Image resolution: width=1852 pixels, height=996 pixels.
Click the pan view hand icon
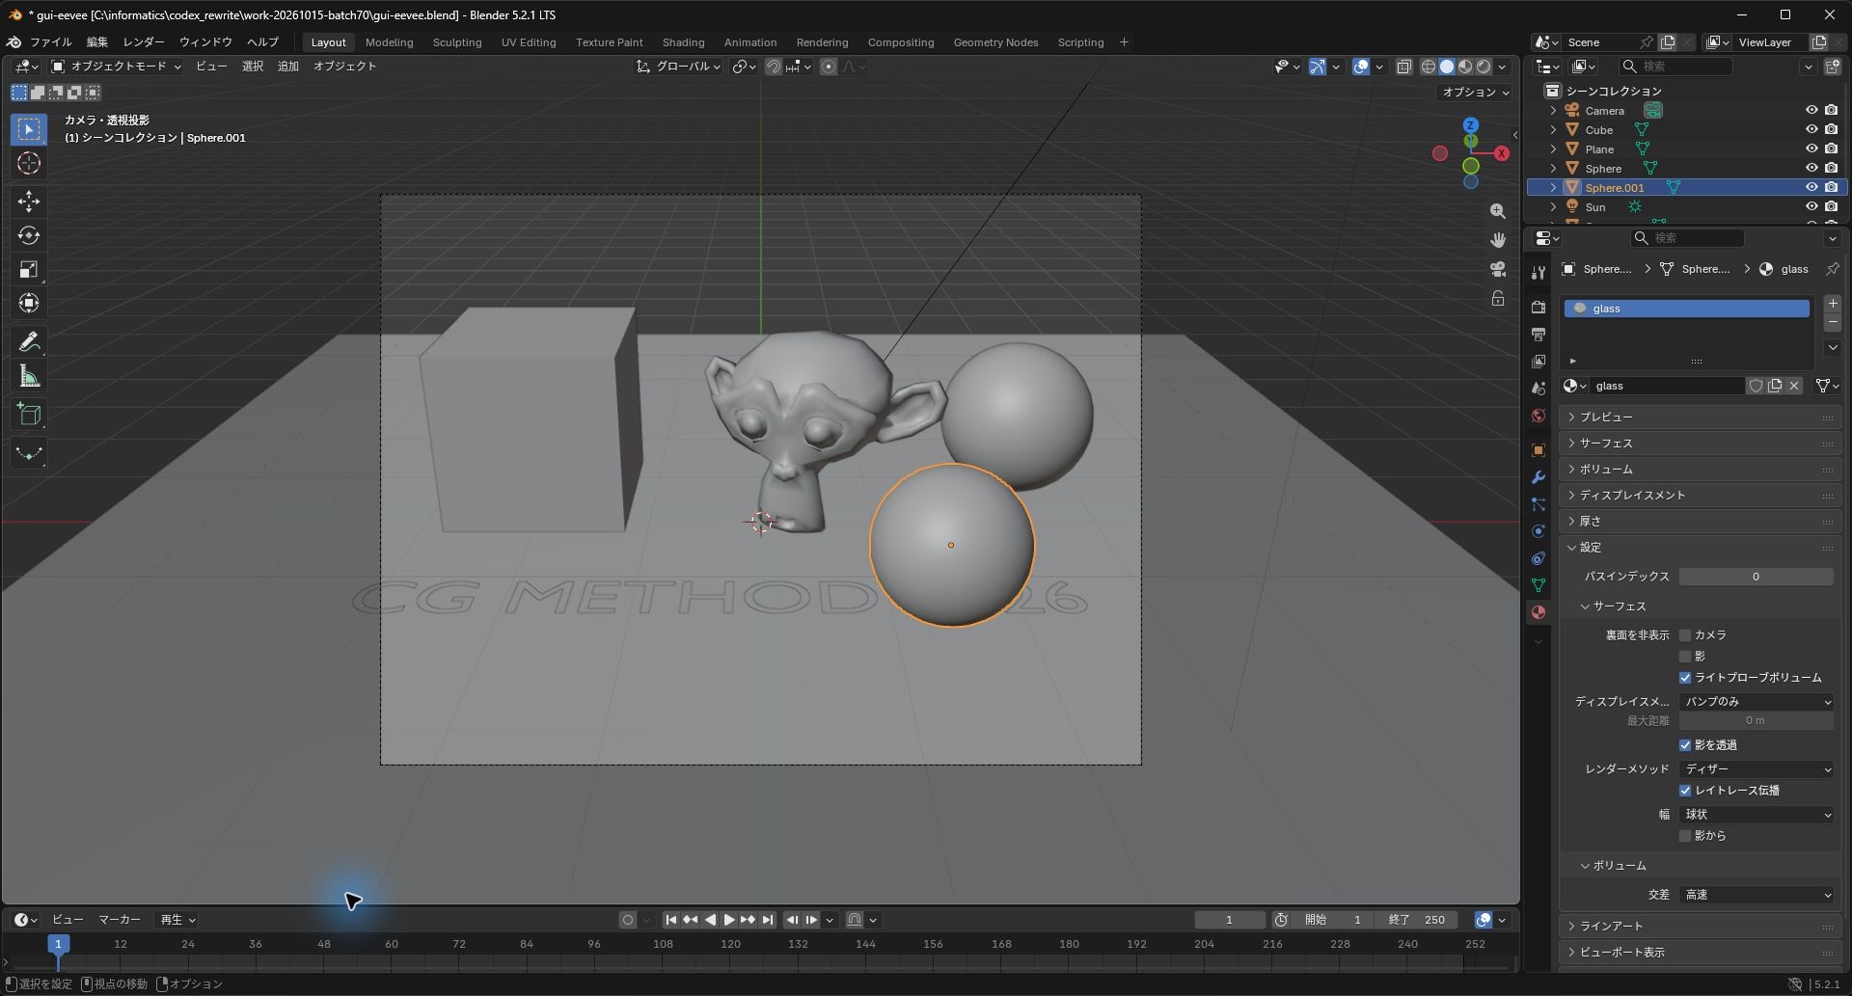coord(1497,239)
